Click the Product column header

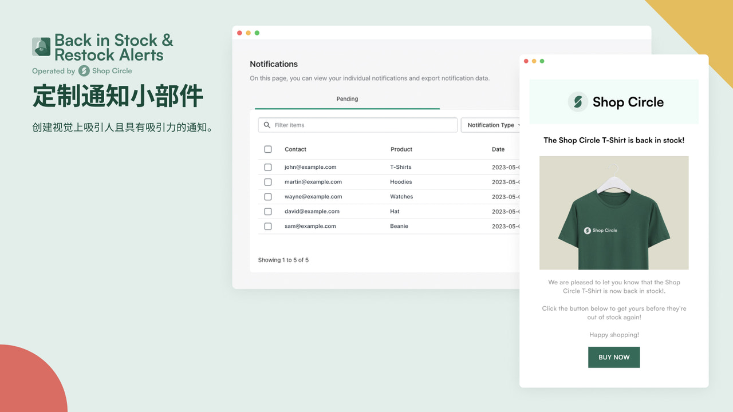click(x=401, y=149)
